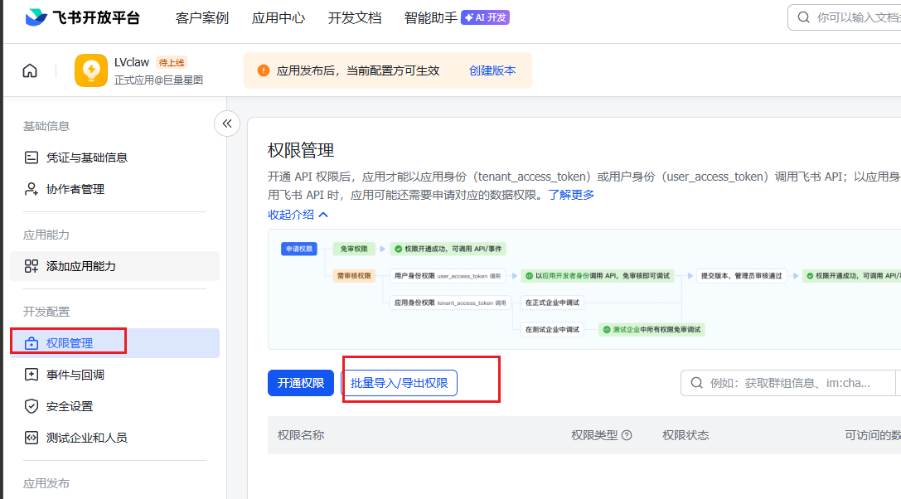The width and height of the screenshot is (901, 499).
Task: Click the LVclaw app lightbulb icon
Action: [91, 70]
